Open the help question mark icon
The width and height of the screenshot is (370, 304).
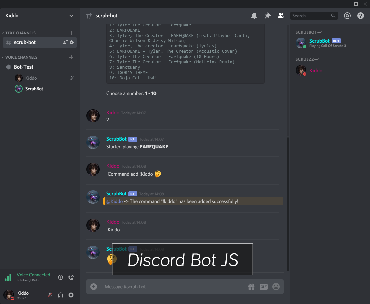pos(360,16)
